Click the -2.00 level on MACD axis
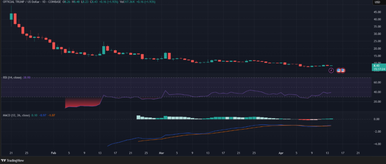Viewport: 386px width, 164px height. pyautogui.click(x=377, y=132)
